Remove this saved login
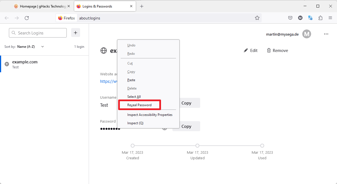The width and height of the screenshot is (337, 184). 277,50
